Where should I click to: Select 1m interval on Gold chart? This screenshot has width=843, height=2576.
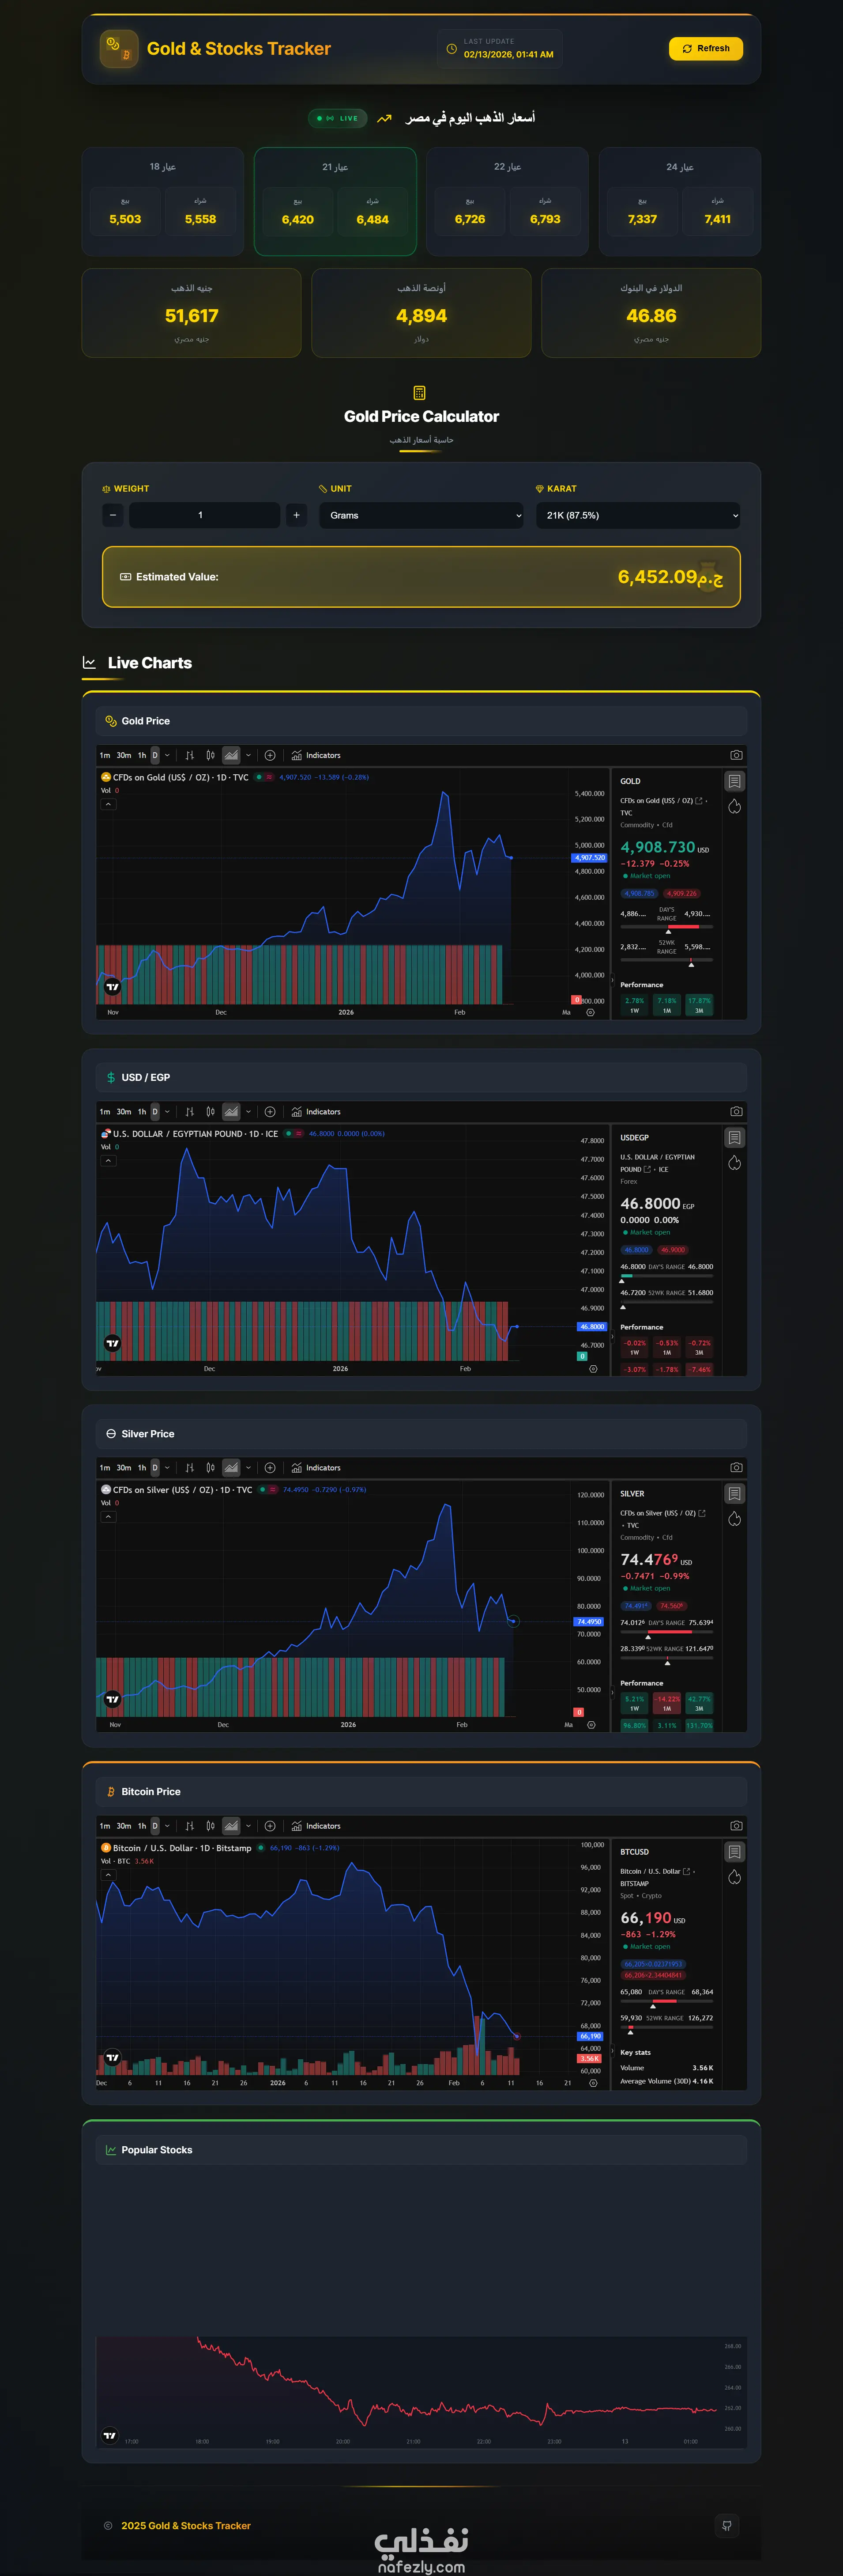point(105,755)
